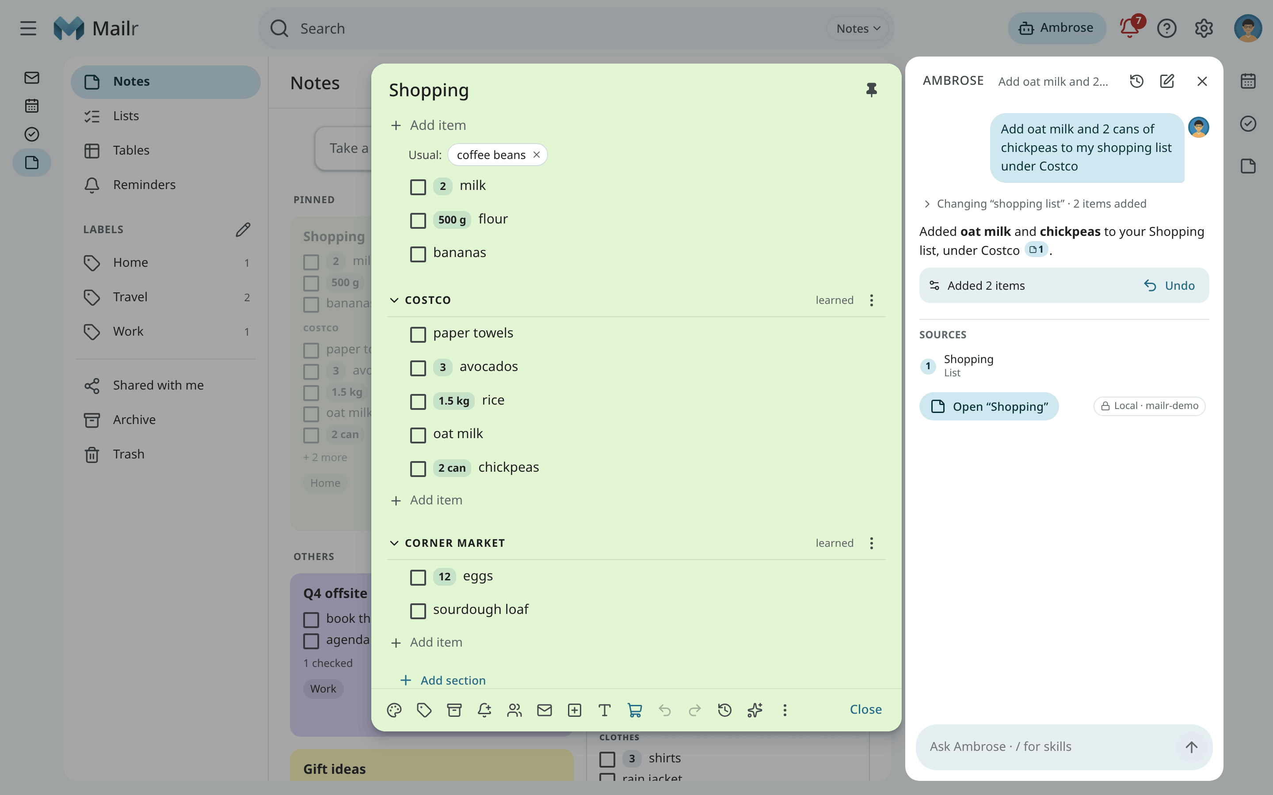Screen dimensions: 1273x795
Task: Toggle the shopping cart mode icon
Action: click(634, 710)
